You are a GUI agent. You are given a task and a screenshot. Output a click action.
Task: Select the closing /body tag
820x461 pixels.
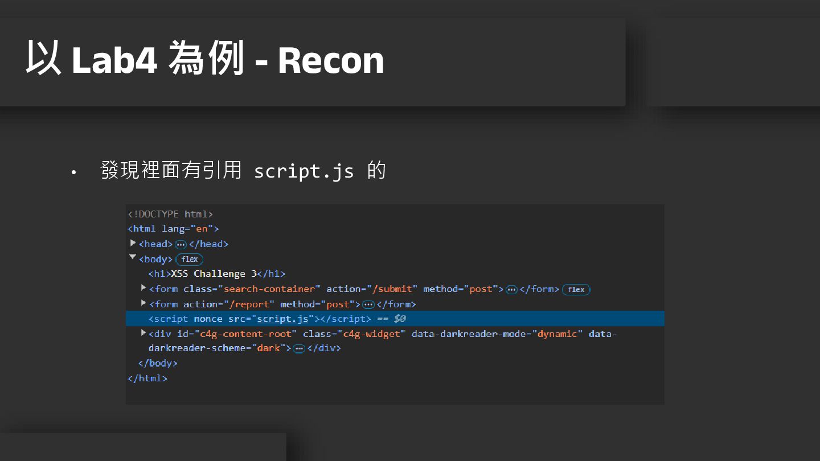coord(158,363)
